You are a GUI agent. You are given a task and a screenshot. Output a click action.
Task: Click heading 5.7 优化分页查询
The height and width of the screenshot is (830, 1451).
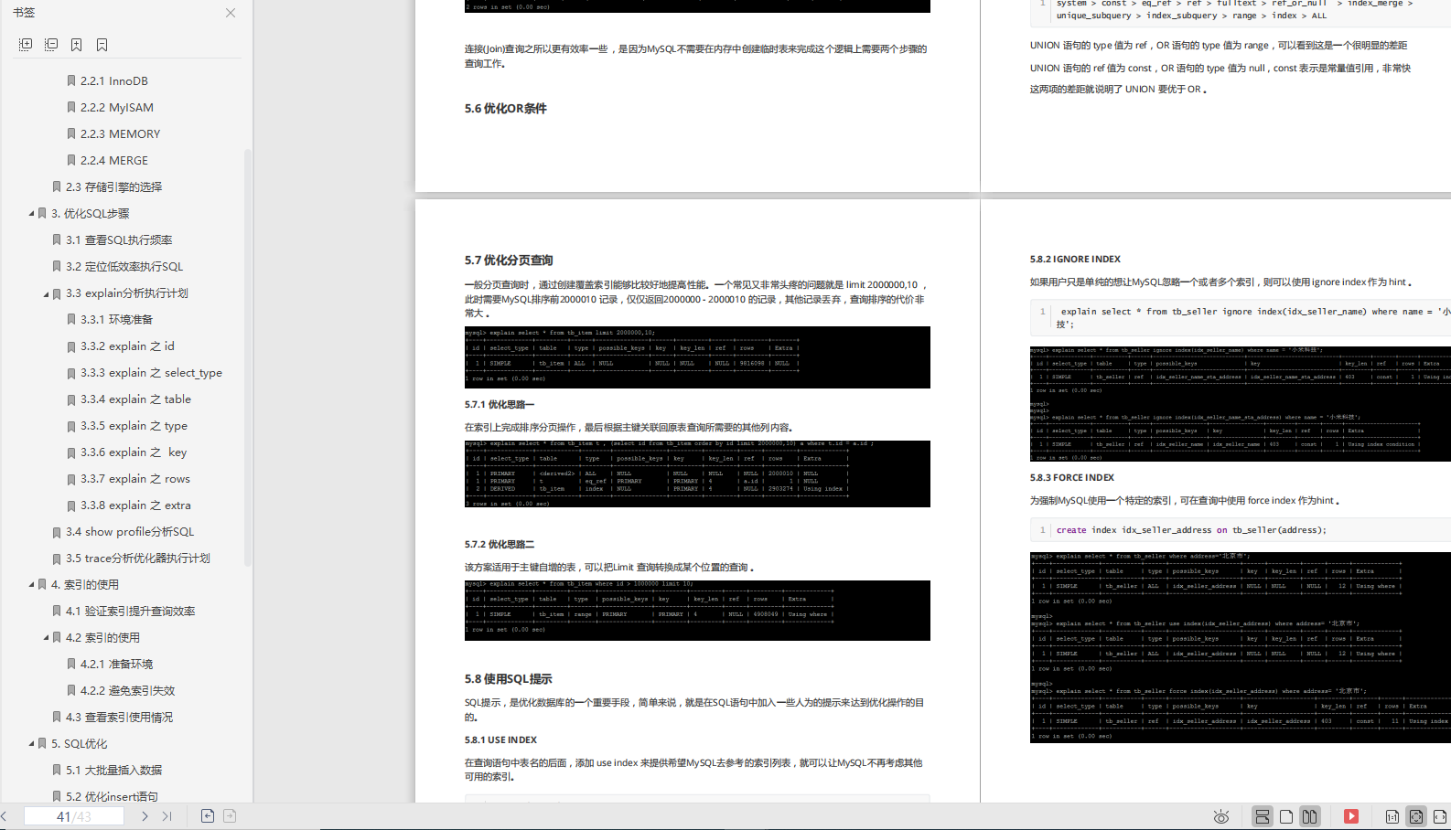(x=509, y=261)
